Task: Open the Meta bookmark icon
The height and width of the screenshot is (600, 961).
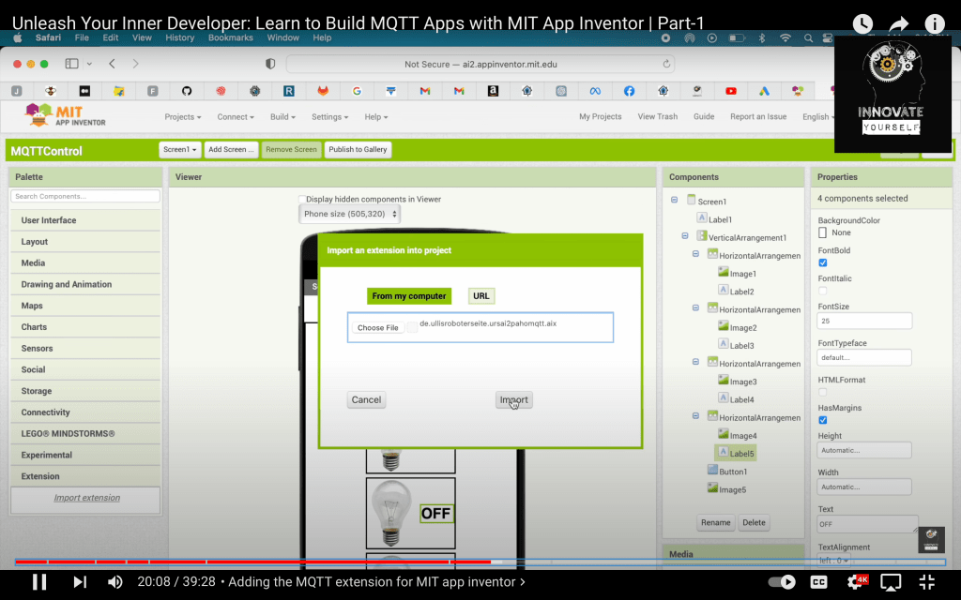Action: [x=595, y=91]
